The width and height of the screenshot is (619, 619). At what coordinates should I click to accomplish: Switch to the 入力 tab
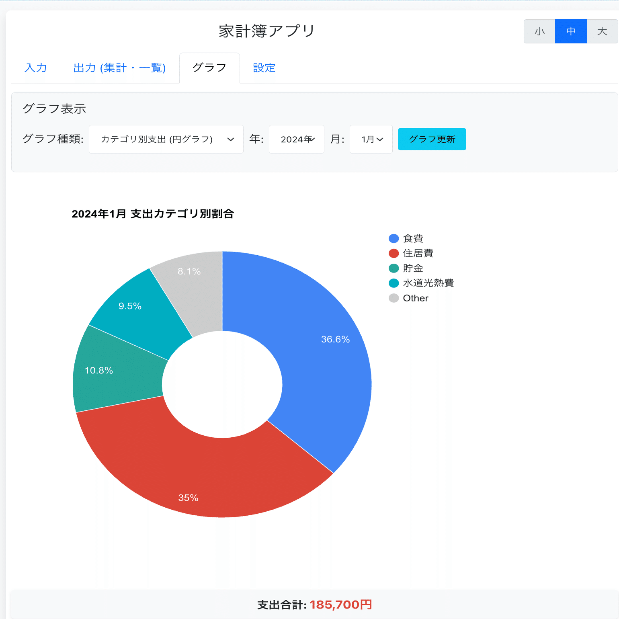click(36, 68)
